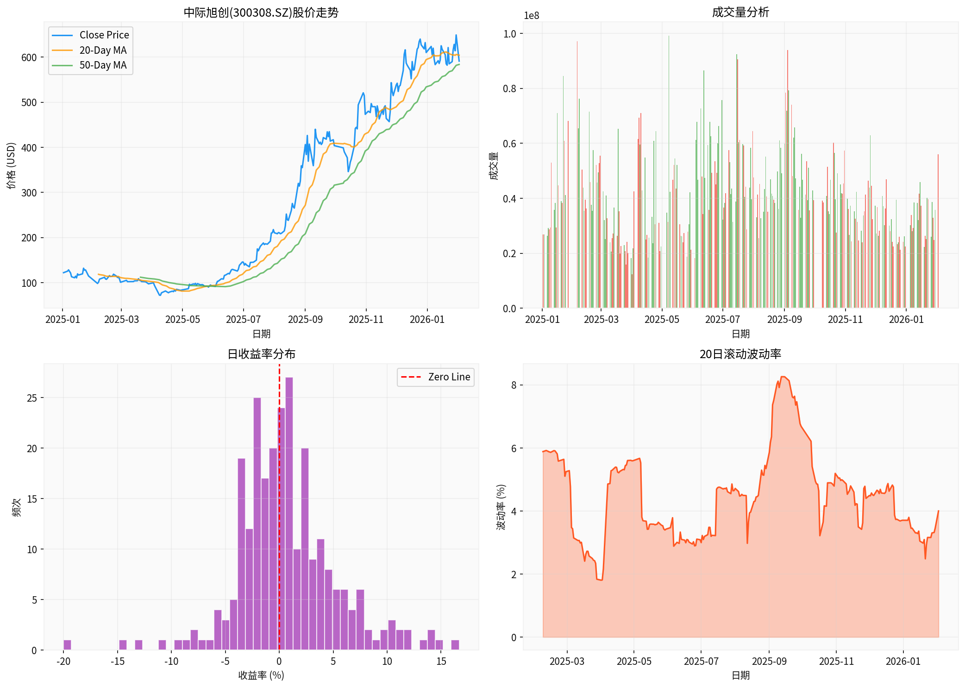
Task: Click the 中际旭创 股价走势 chart title
Action: [261, 13]
